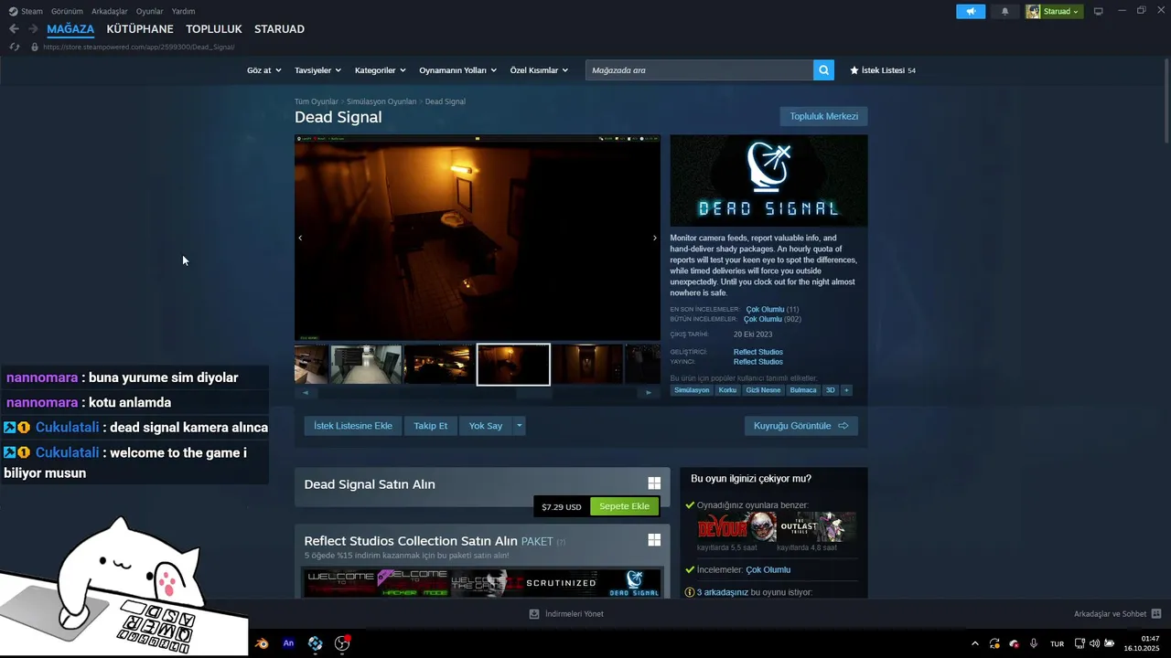Screen dimensions: 1171x658
Task: Click the page vertical scrollbar
Action: click(x=1166, y=101)
